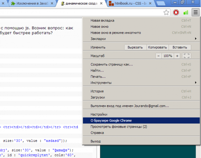Select Печать... menu item

point(141,76)
